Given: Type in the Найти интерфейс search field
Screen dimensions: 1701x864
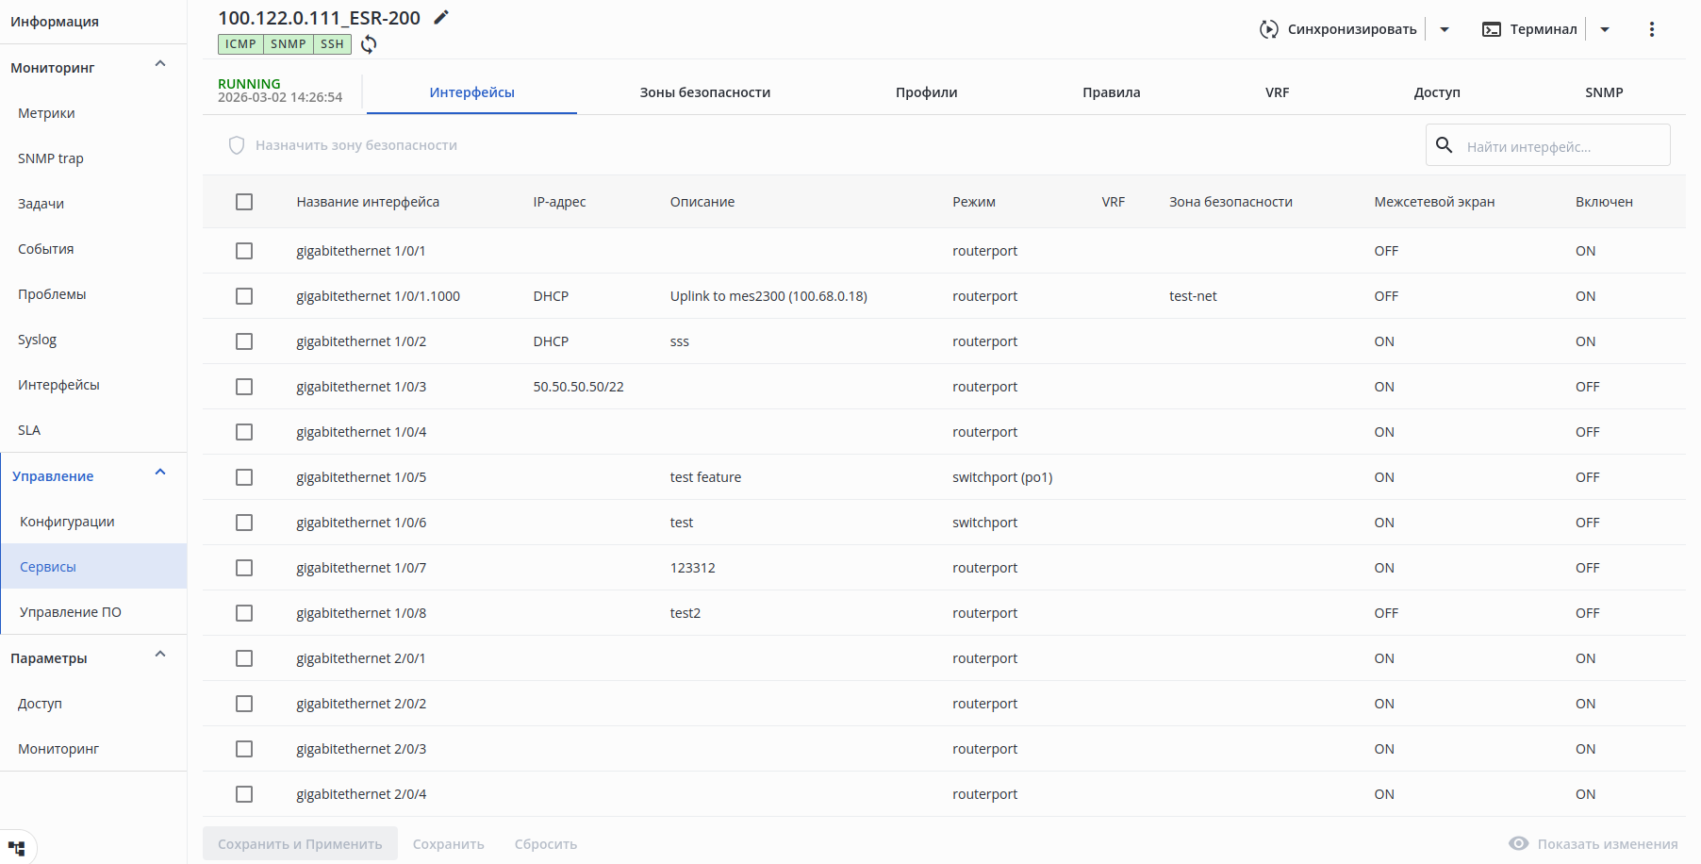Looking at the screenshot, I should point(1561,147).
